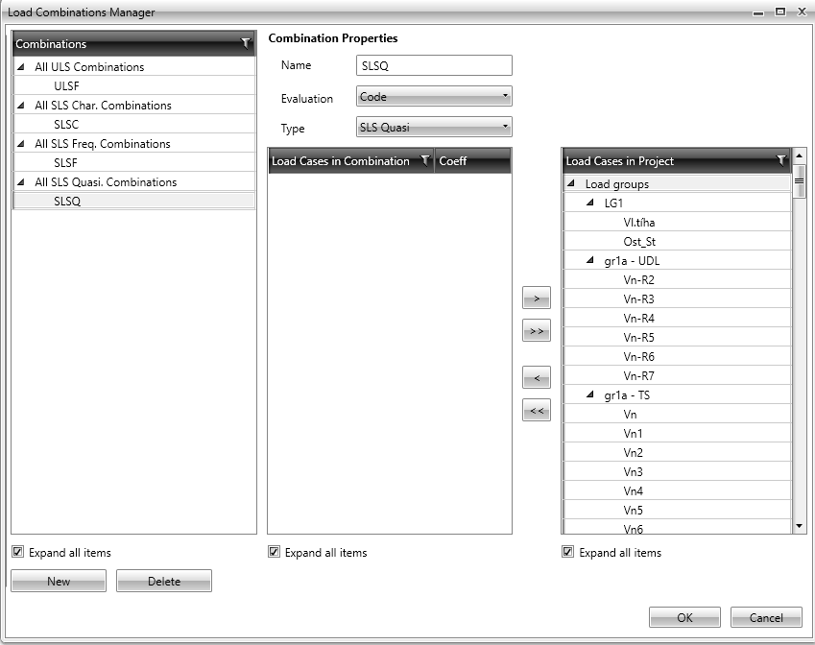Screen dimensions: 815x645
Task: Collapse the gr1a - TS load group
Action: [x=588, y=394]
